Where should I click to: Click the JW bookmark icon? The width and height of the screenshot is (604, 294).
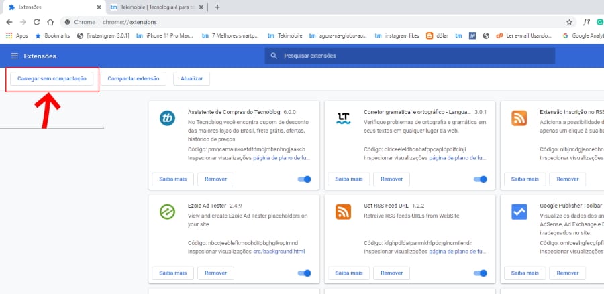472,35
